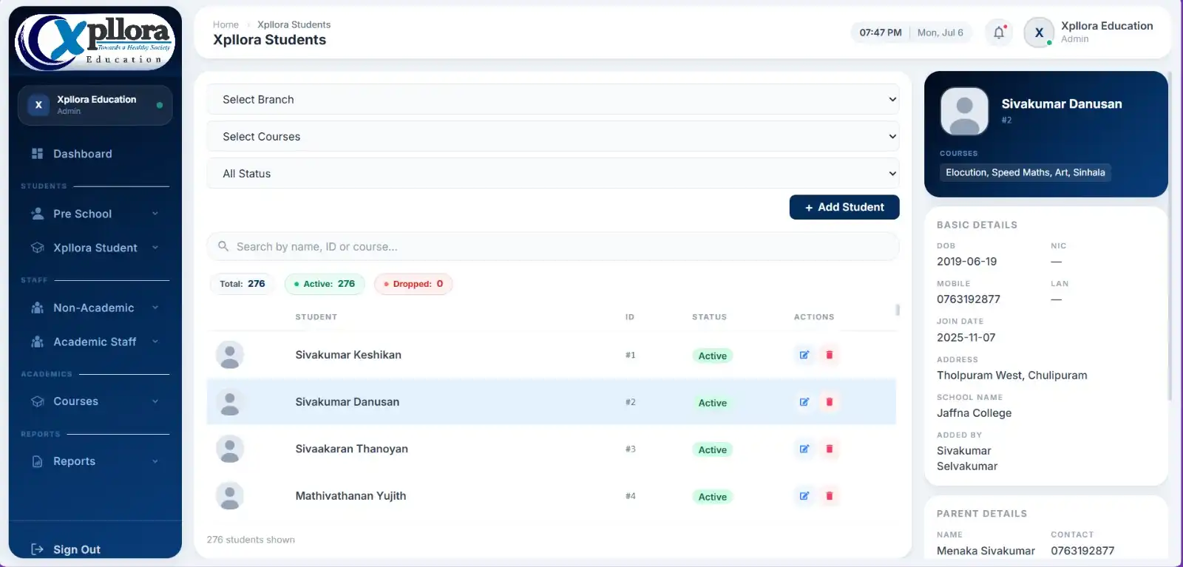Filter by Dropped 0 chip
This screenshot has width=1183, height=567.
[x=413, y=284]
